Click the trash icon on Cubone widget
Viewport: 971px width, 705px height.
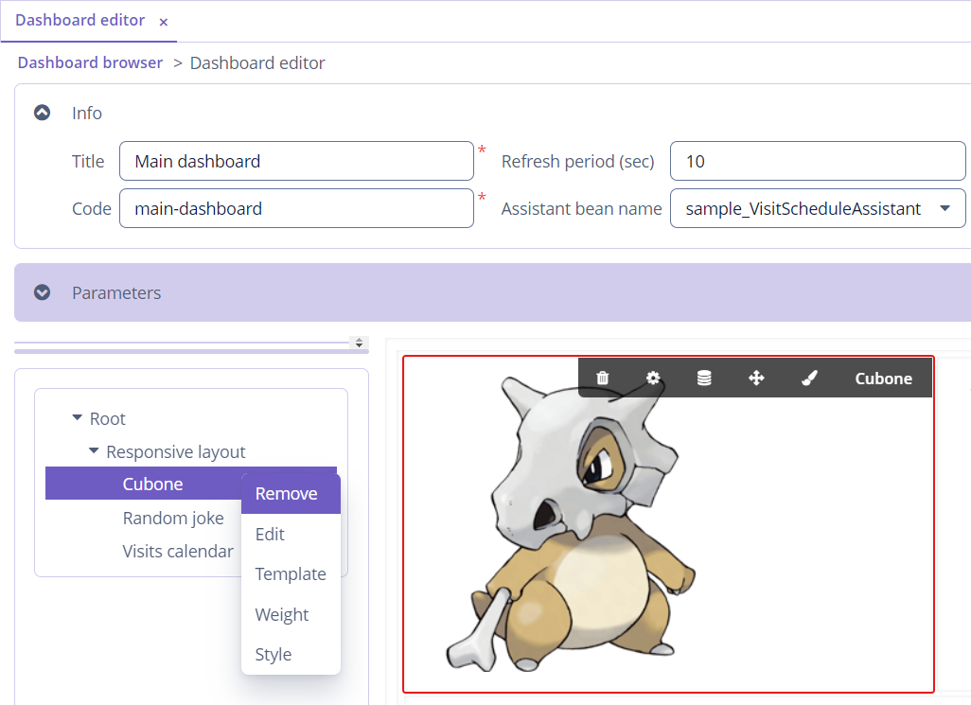(x=603, y=378)
